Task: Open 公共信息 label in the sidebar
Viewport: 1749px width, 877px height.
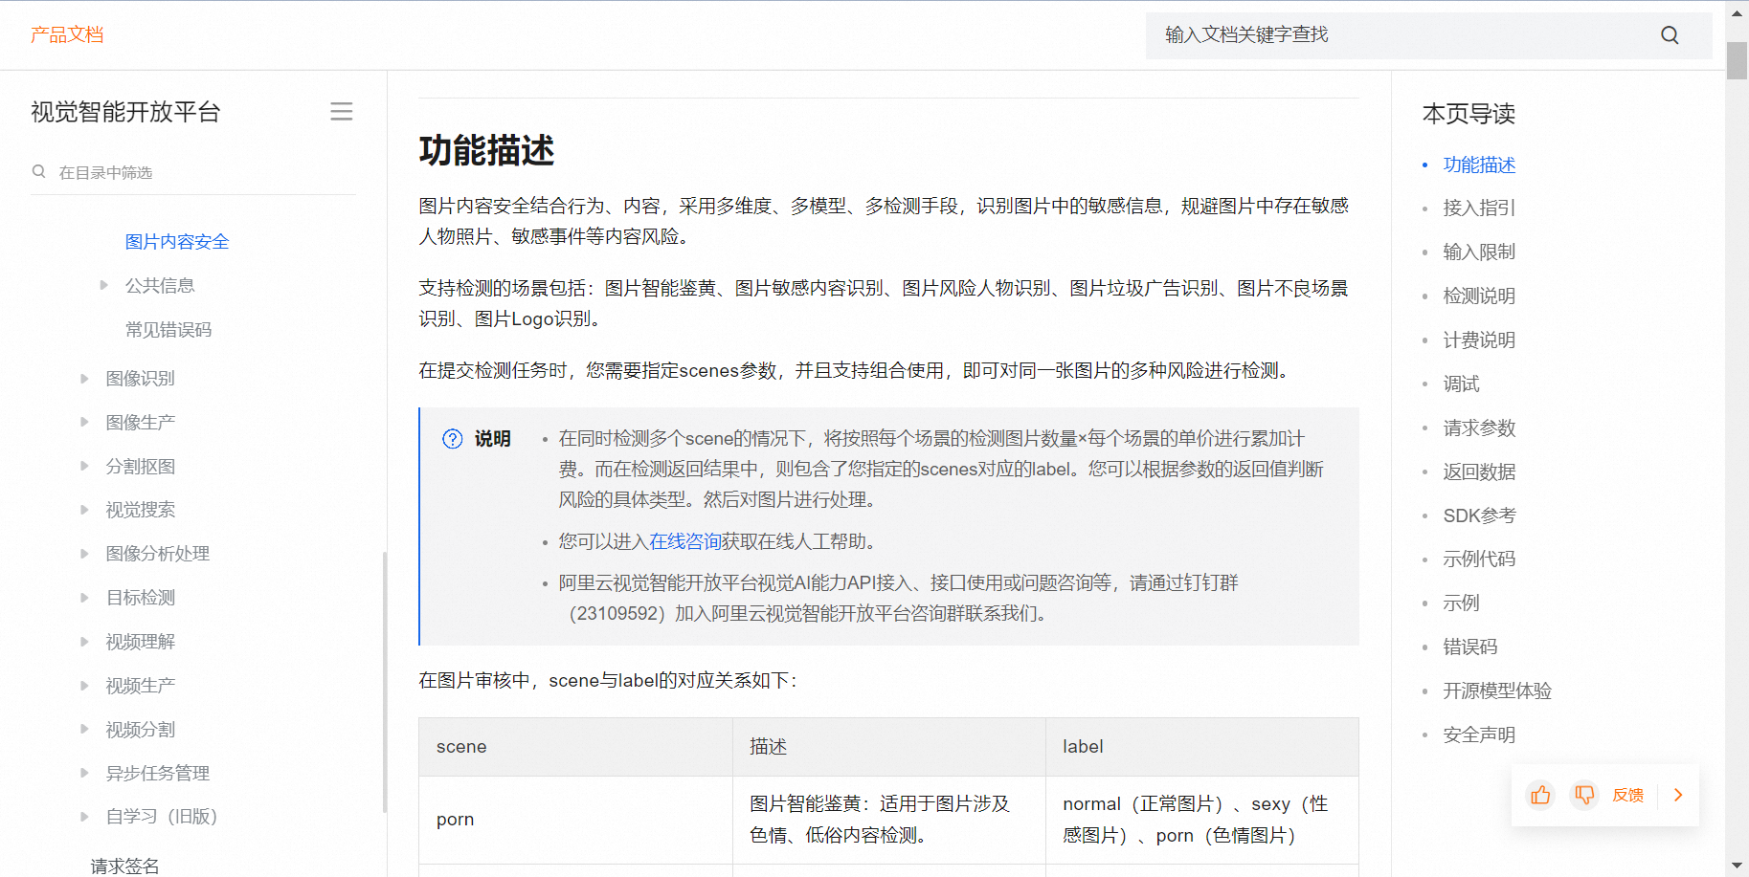Action: [160, 286]
